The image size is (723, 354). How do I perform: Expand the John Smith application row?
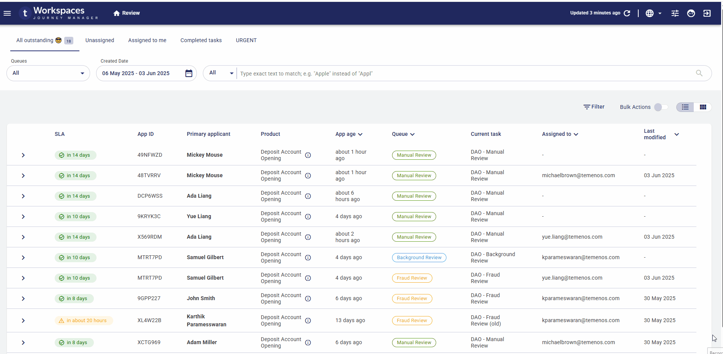click(23, 299)
